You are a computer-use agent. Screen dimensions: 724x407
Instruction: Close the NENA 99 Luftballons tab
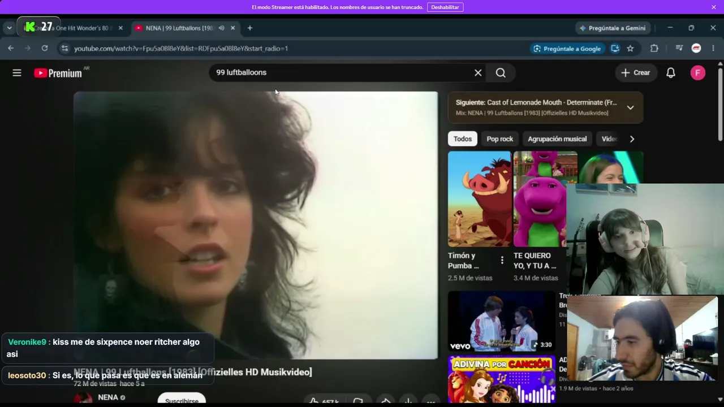[234, 28]
